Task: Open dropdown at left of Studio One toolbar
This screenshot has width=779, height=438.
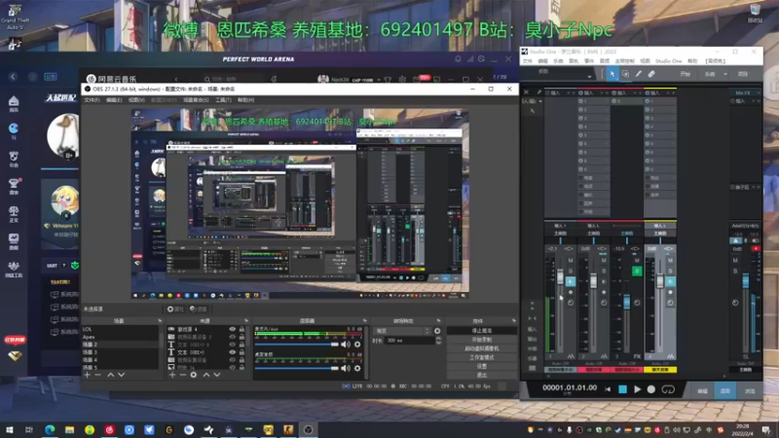Action: 589,77
